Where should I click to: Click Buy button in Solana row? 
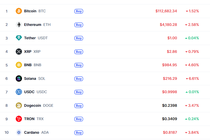pyautogui.click(x=79, y=79)
